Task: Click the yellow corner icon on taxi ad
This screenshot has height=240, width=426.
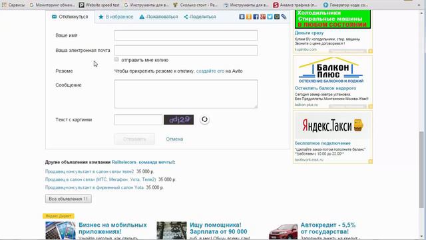Action: [x=370, y=161]
